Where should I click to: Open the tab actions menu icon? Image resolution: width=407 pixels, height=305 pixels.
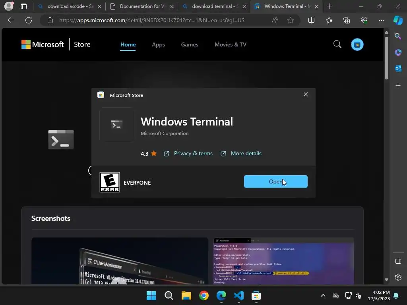click(23, 6)
